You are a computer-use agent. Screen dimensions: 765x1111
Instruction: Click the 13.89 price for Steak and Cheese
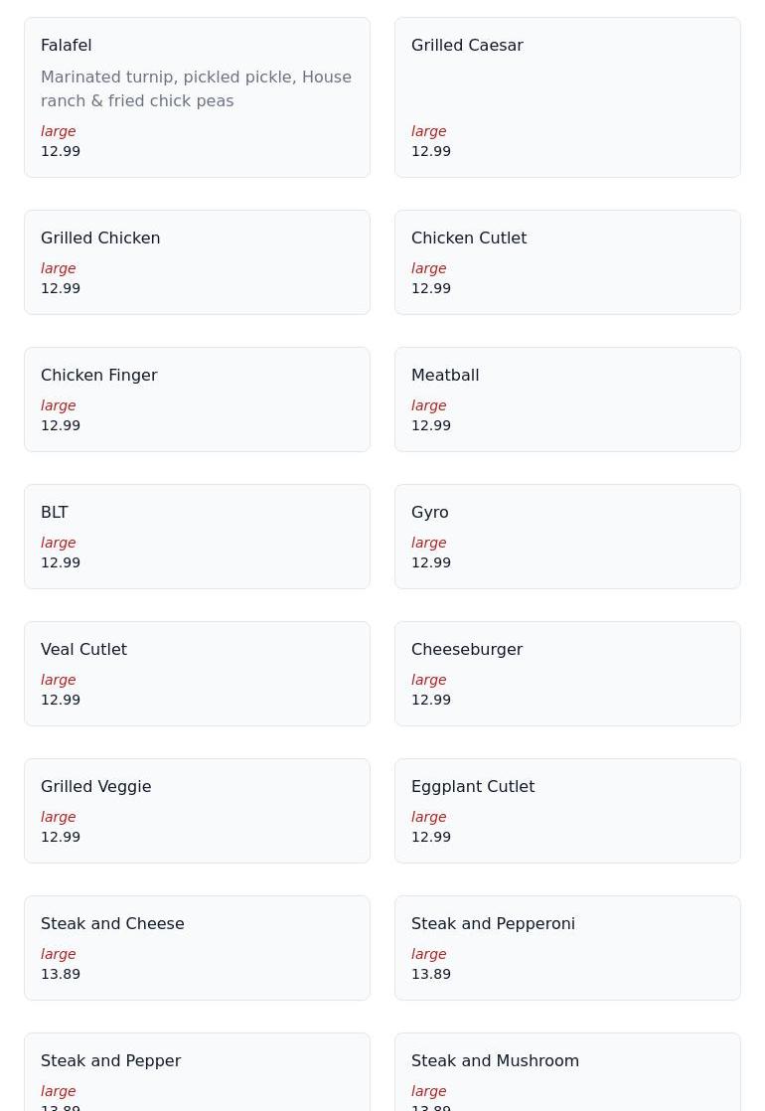click(61, 974)
